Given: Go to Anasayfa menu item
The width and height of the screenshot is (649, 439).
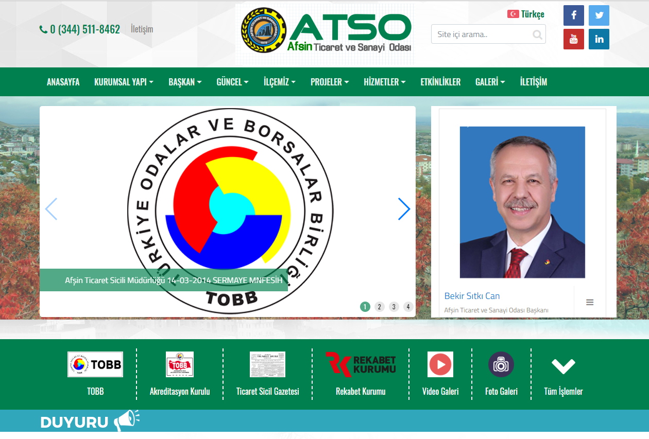Looking at the screenshot, I should click(63, 82).
